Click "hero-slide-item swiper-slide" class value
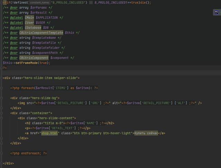 coord(50,78)
